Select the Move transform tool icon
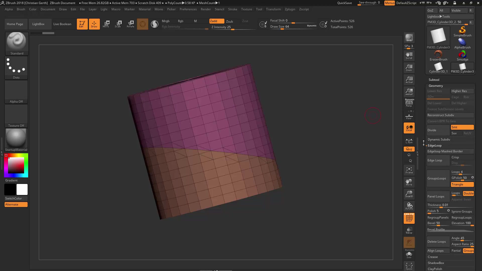The image size is (482, 271). [106, 24]
